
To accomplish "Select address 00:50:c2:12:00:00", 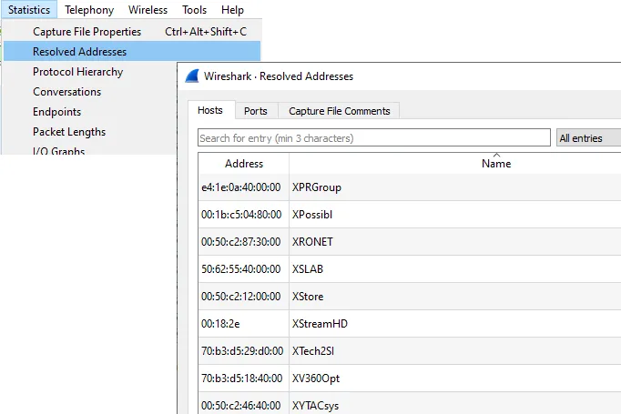I will 243,297.
